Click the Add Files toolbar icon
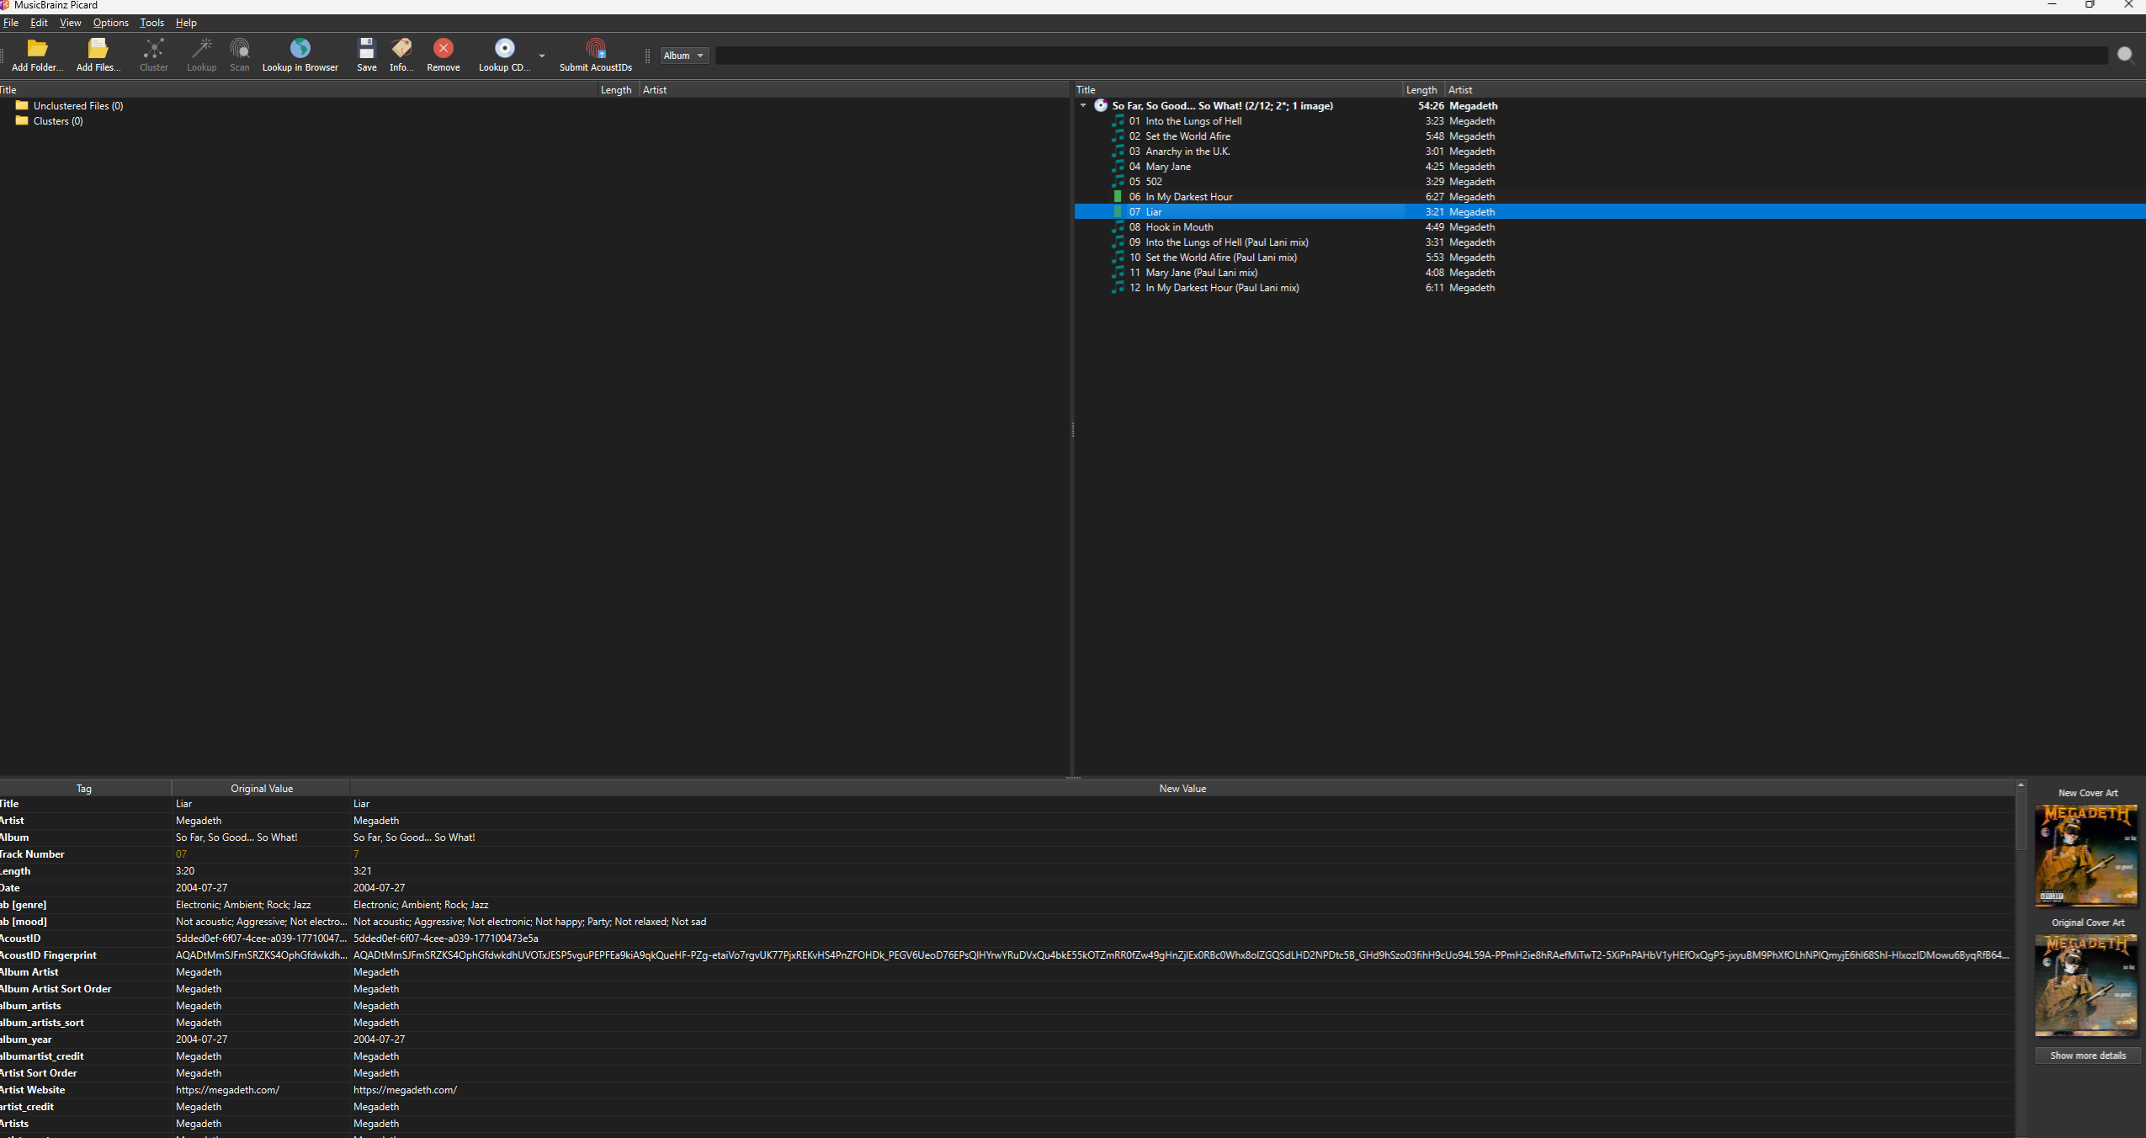 [x=98, y=48]
